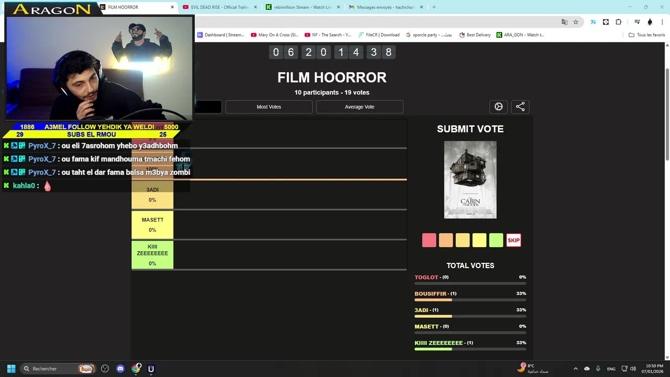Click the MASETT tier label
This screenshot has height=377, width=670.
click(x=152, y=225)
